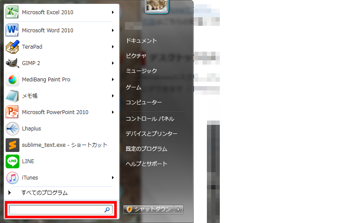This screenshot has height=223, width=353.
Task: Click the MediBang Paint Pro label
Action: coord(46,80)
